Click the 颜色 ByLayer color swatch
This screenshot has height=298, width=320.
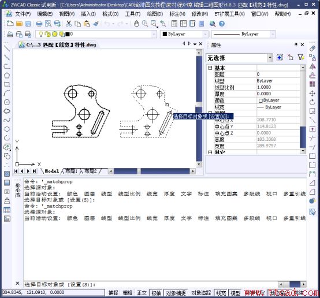[x=261, y=100]
